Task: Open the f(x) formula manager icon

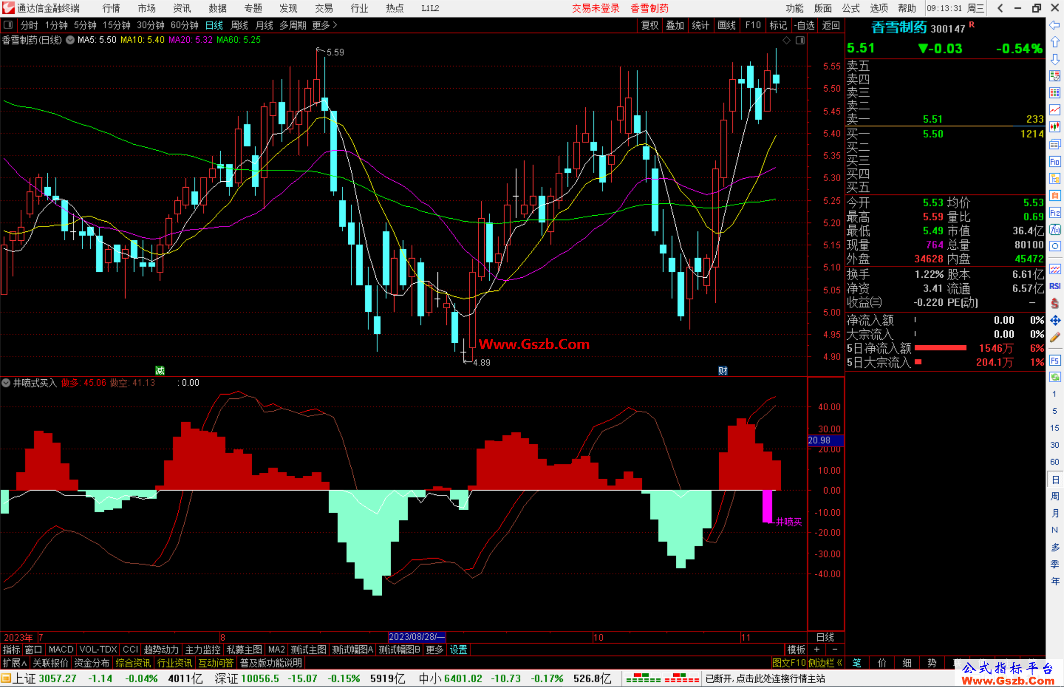Action: click(x=1055, y=229)
